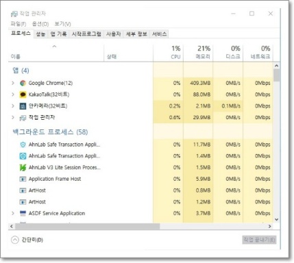Click the vertical scrollbar up arrow
The height and width of the screenshot is (263, 294).
click(276, 66)
